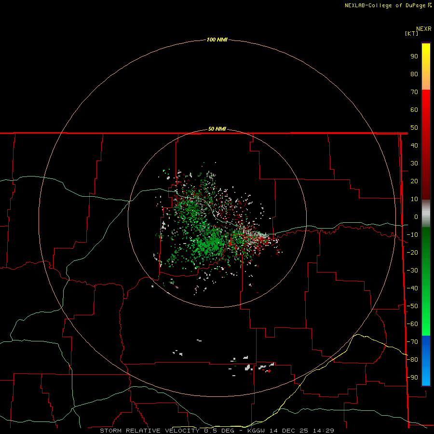Click the positive 30 scale label

click(414, 163)
